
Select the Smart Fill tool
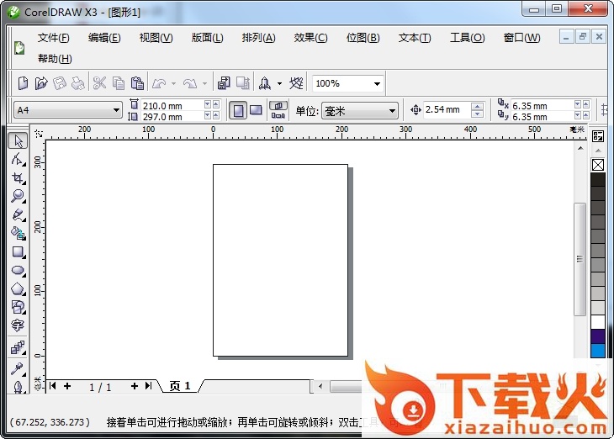18,234
